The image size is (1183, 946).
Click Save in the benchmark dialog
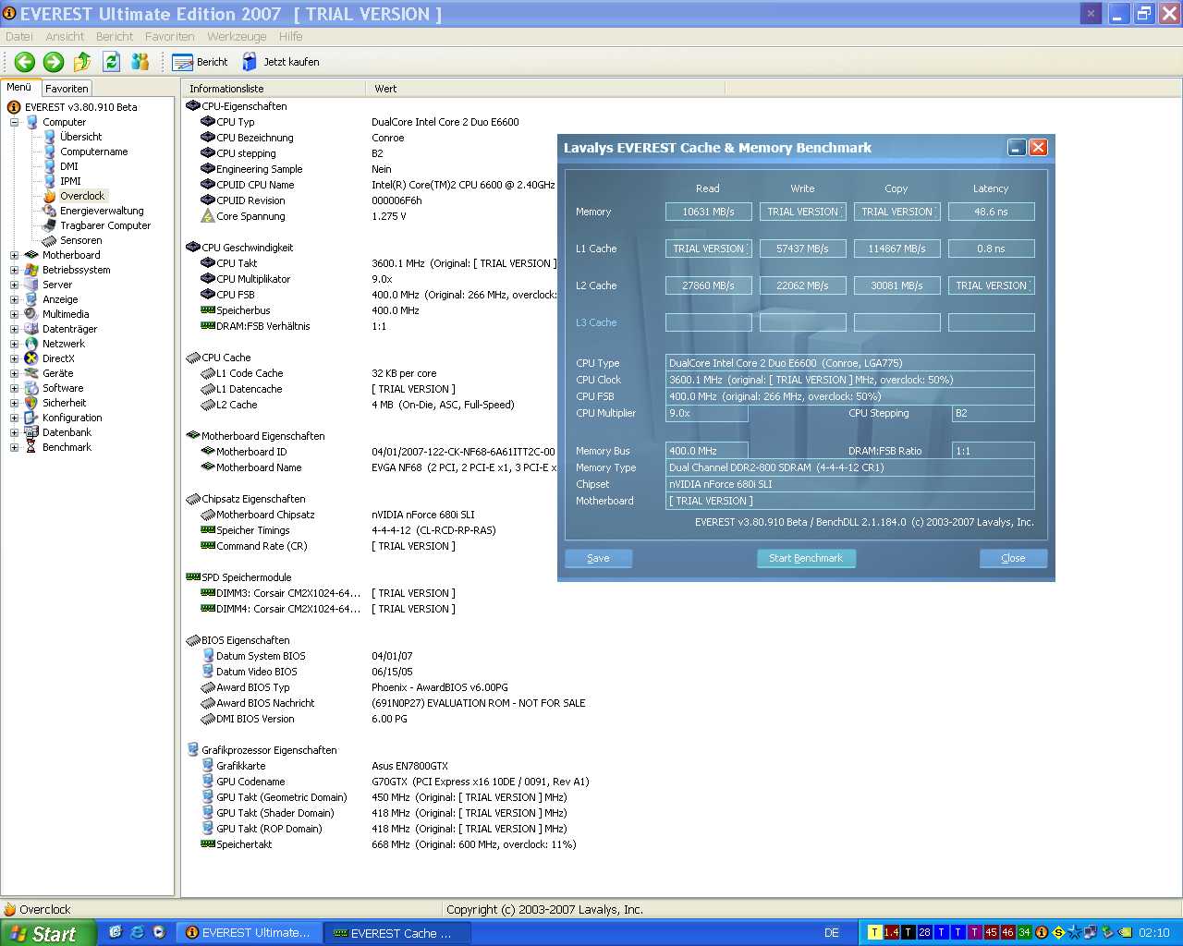tap(599, 558)
